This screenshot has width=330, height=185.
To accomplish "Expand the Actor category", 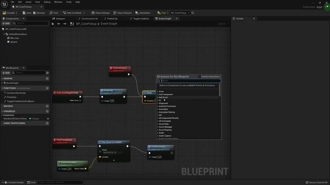I will (158, 91).
